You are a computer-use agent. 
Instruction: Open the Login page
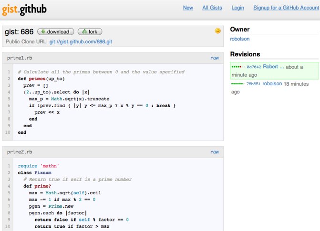237,8
